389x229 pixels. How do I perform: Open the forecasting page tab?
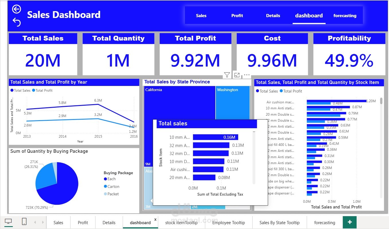click(325, 223)
